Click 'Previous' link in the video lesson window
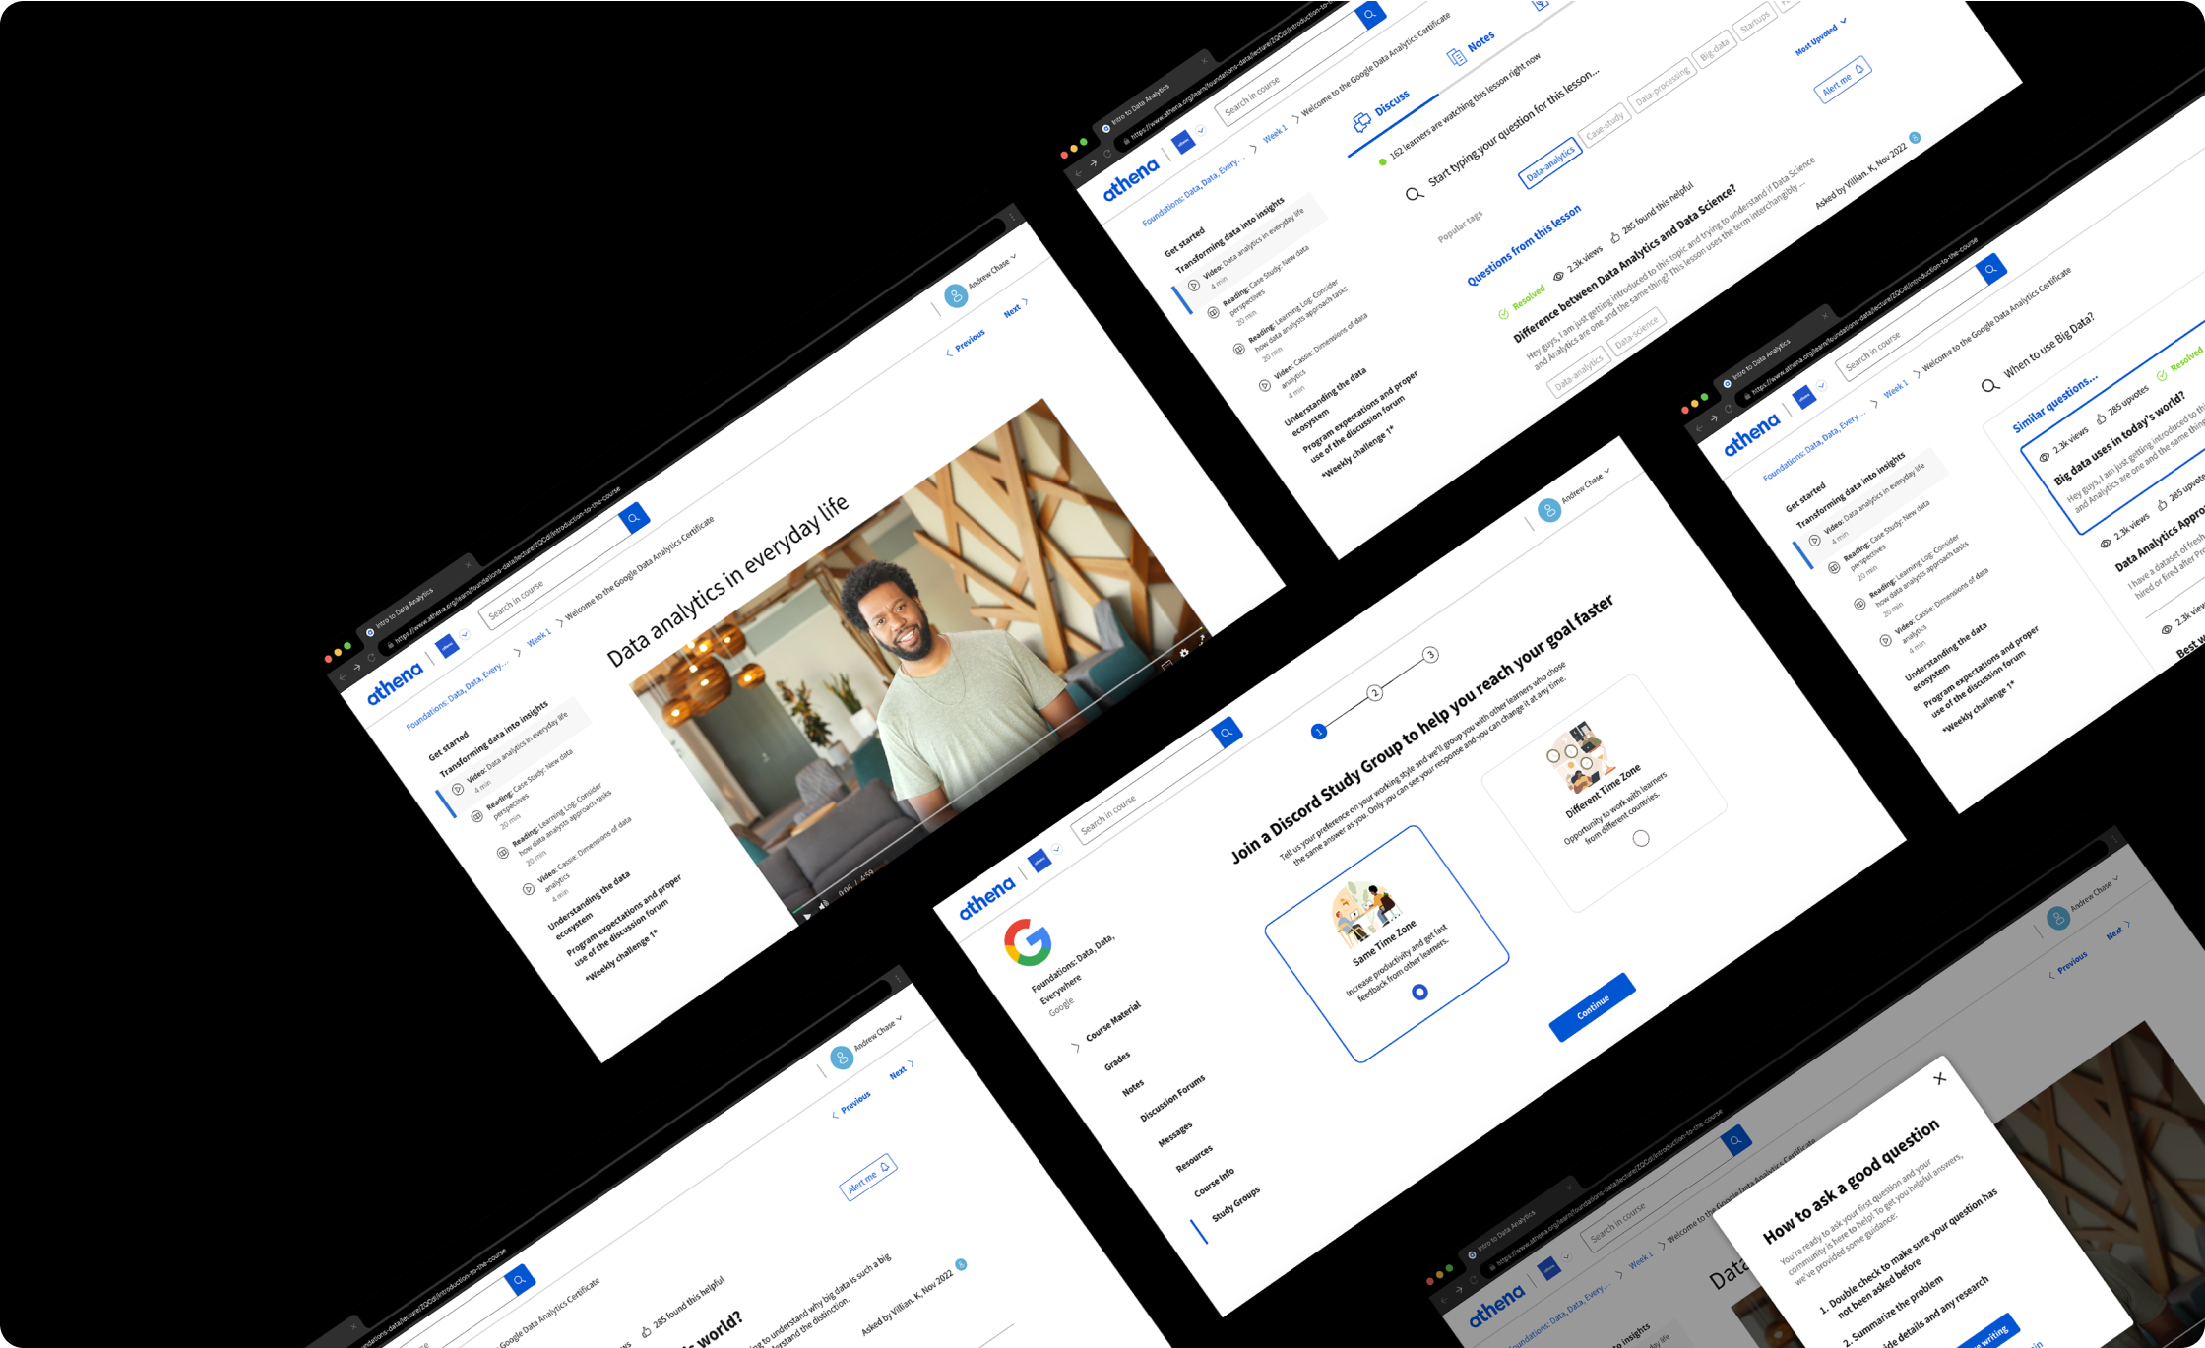Viewport: 2205px width, 1348px height. click(x=965, y=343)
